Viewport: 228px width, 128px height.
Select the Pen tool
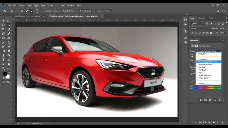[x=9, y=60]
